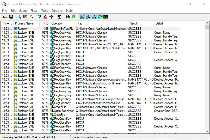This screenshot has width=210, height=140.
Task: Select the PID 168 cell
Action: click(x=46, y=29)
